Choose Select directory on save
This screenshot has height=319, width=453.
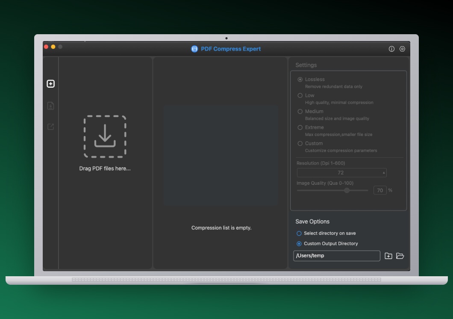(299, 233)
